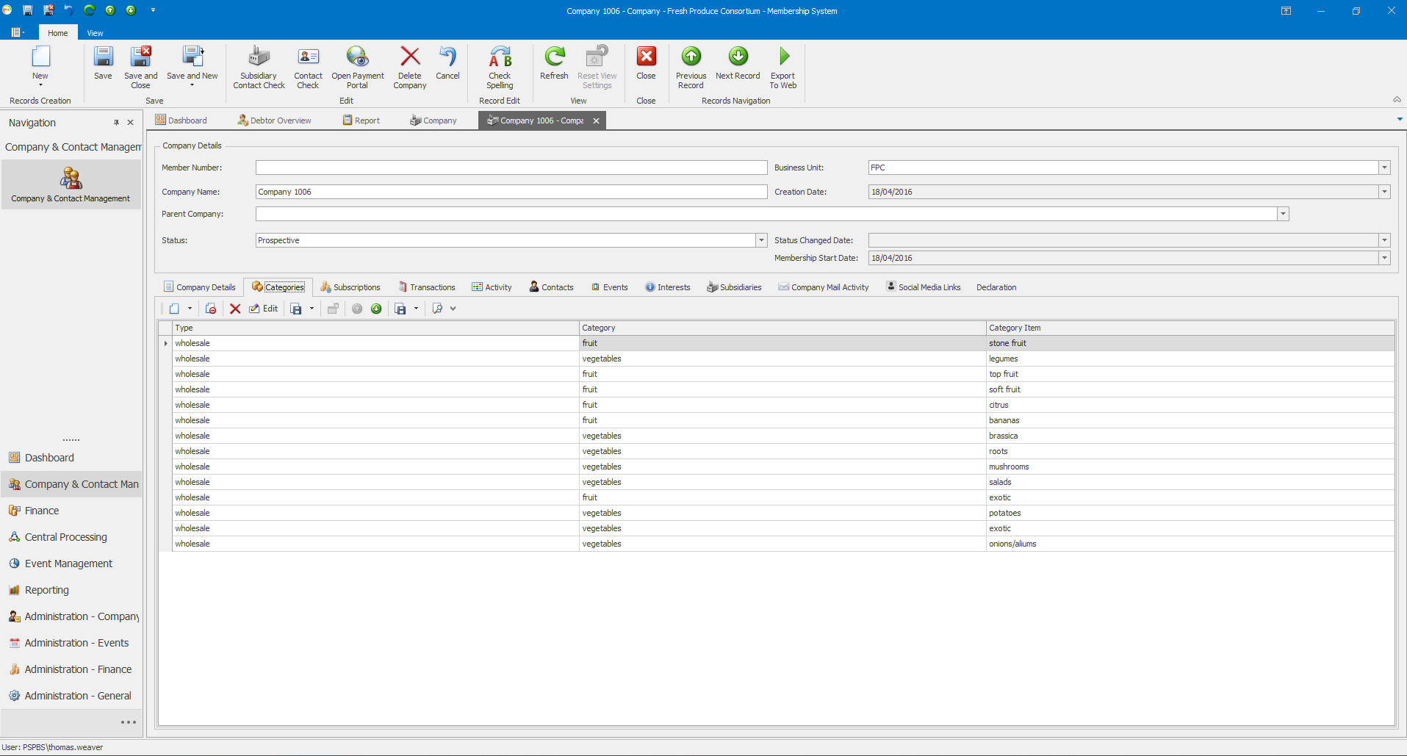The width and height of the screenshot is (1407, 756).
Task: Click the Edit button in grid toolbar
Action: click(x=263, y=309)
